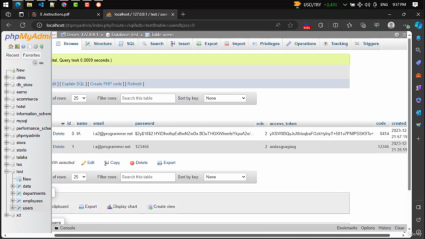This screenshot has width=425, height=239.
Task: Click Create view in results operations
Action: click(x=161, y=206)
